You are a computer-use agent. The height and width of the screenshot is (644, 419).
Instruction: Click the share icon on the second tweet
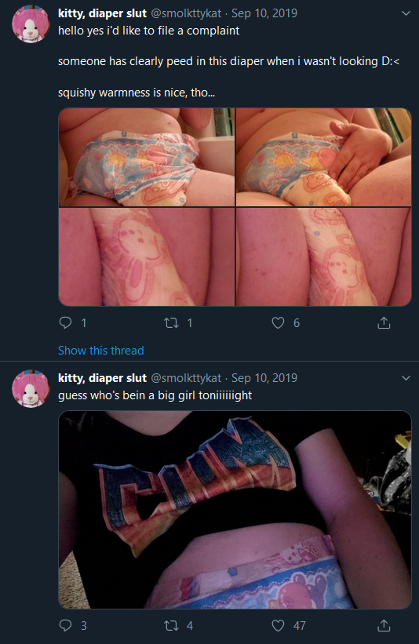click(384, 625)
